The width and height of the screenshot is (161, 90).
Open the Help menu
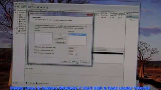(x=32, y=4)
